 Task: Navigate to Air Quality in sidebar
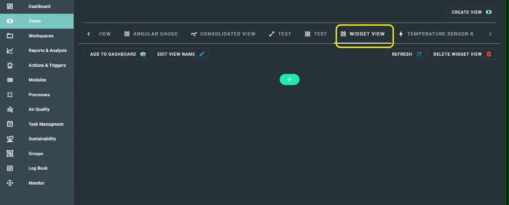pyautogui.click(x=37, y=110)
